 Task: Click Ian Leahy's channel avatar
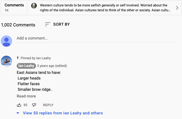tap(6, 61)
